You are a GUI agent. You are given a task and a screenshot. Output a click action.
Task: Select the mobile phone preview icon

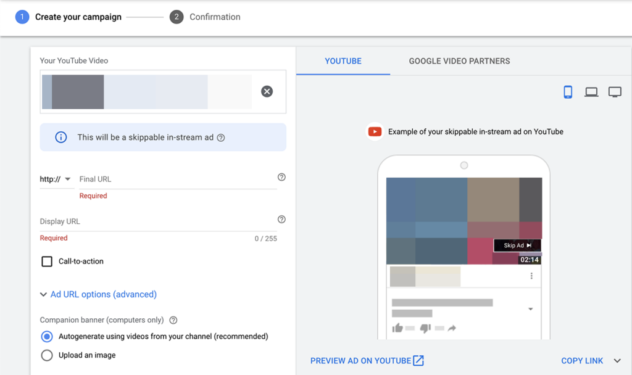[x=567, y=91]
